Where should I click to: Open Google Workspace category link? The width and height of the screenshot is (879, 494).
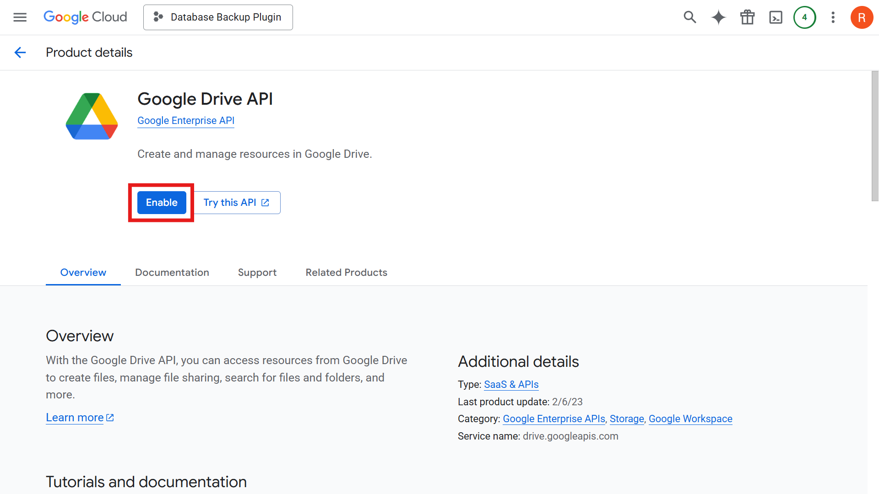[x=690, y=419]
